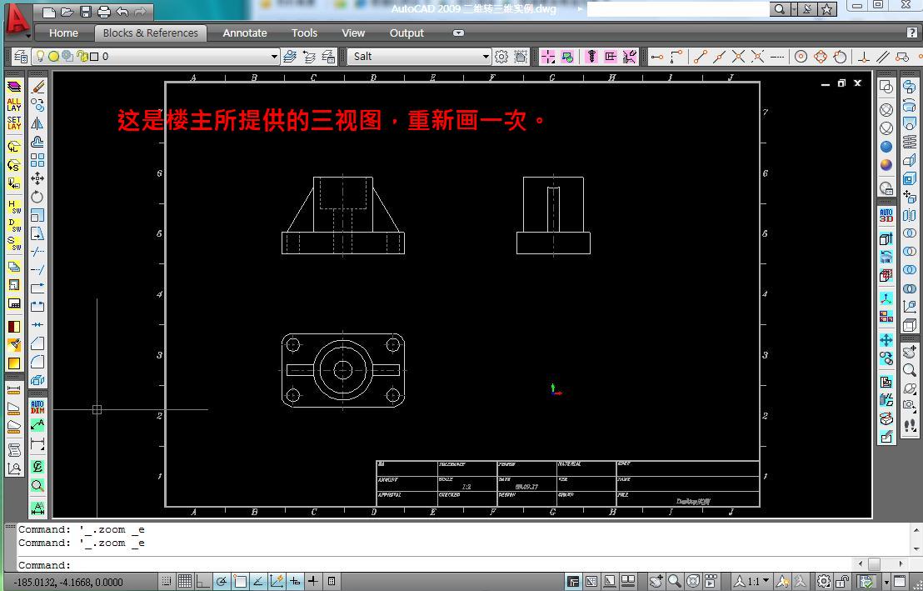Toggle Snap Mode in status bar
The width and height of the screenshot is (923, 591).
click(167, 582)
